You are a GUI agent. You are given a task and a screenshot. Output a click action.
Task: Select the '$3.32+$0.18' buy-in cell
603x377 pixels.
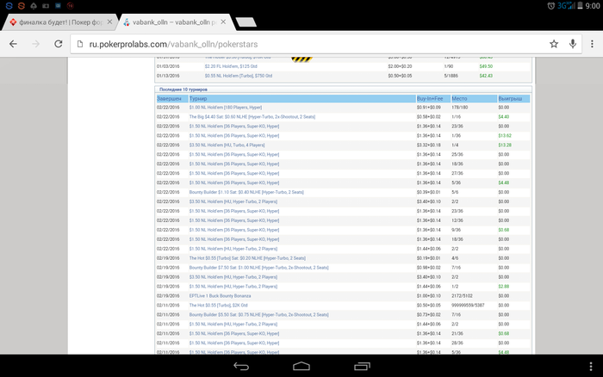(x=429, y=145)
